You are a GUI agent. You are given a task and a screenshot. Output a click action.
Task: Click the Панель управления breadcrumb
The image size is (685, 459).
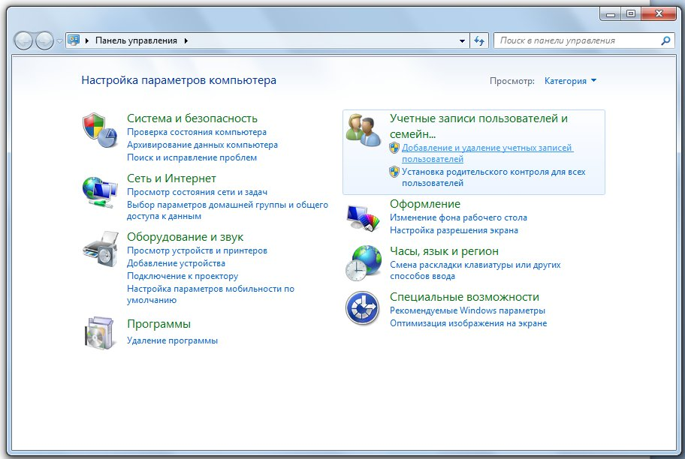136,40
